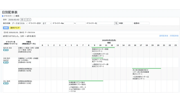The width and height of the screenshot is (180, 102).
Task: Focus the ドライバーNo end field
Action: tap(81, 23)
